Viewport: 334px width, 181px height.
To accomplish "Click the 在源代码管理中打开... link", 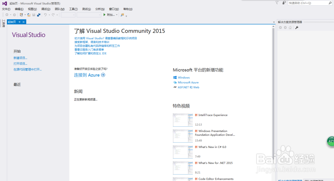I will click(x=27, y=69).
